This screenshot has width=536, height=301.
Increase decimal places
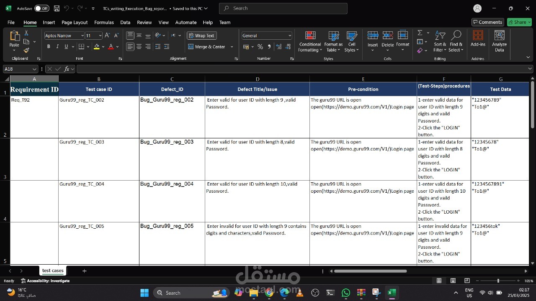278,47
